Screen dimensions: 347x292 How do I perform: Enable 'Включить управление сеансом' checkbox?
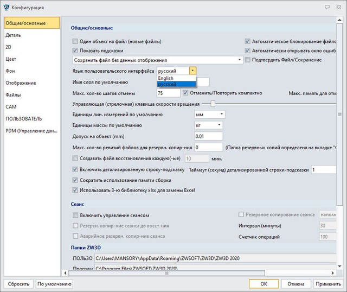75,215
